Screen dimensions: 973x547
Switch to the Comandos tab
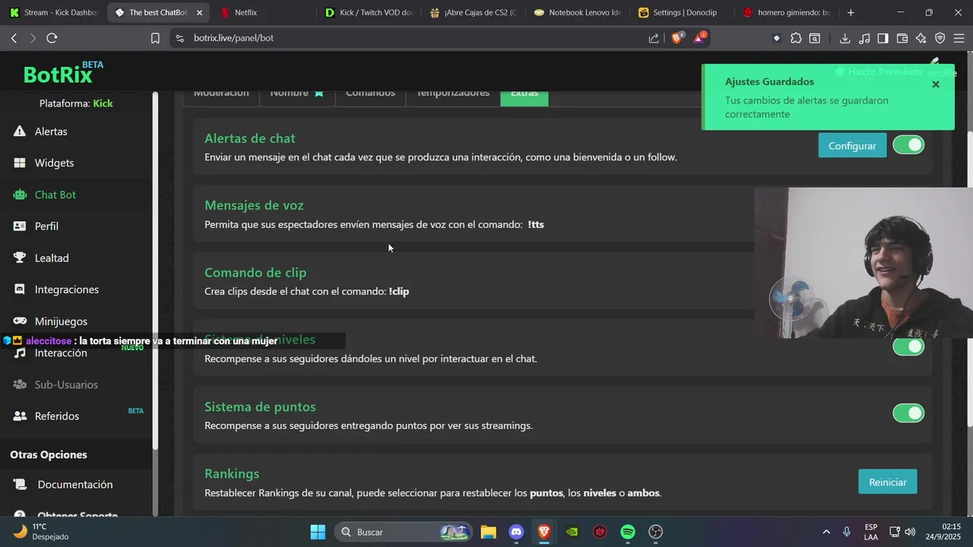pyautogui.click(x=370, y=94)
